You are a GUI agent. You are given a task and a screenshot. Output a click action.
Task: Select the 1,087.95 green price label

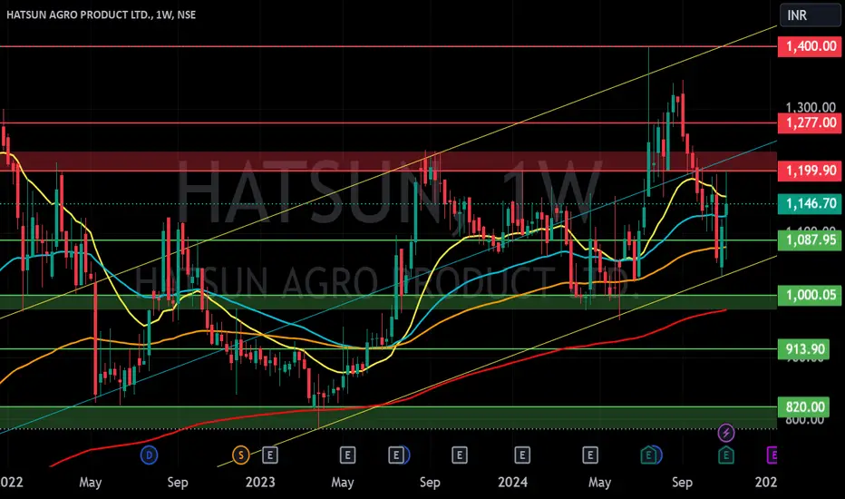[810, 240]
